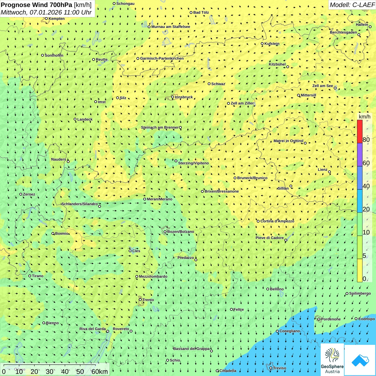Click the 'Modell: C-LAEF' label
Viewport: 376px width, 376px height.
coord(352,5)
